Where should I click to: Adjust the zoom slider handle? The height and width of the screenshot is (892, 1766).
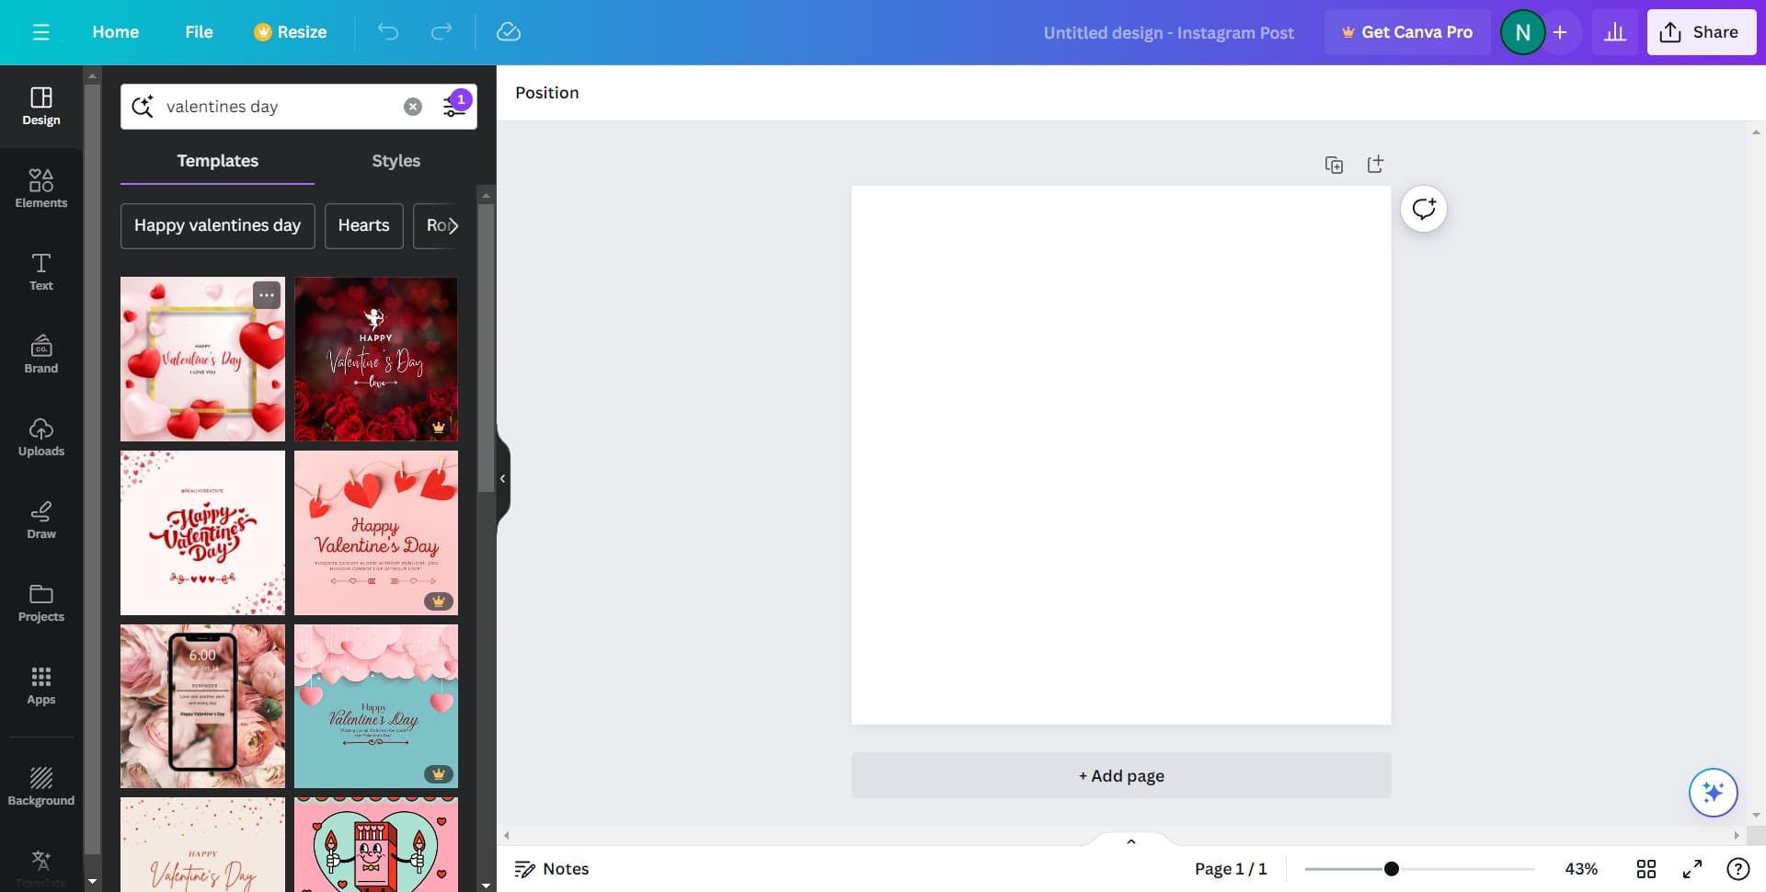pyautogui.click(x=1392, y=869)
